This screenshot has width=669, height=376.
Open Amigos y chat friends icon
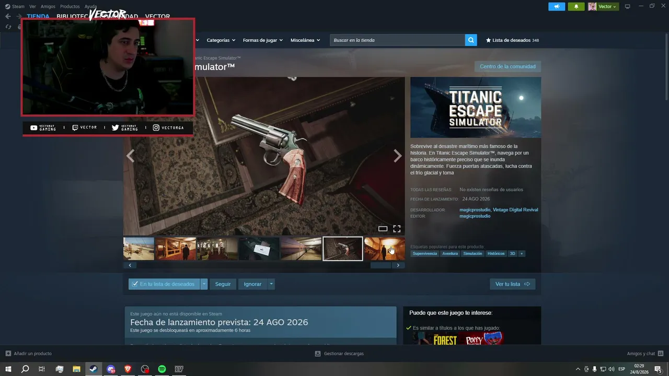(x=660, y=354)
